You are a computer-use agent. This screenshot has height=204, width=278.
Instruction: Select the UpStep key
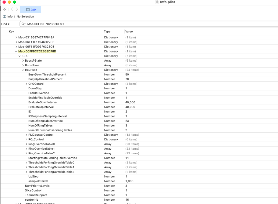click(x=33, y=177)
